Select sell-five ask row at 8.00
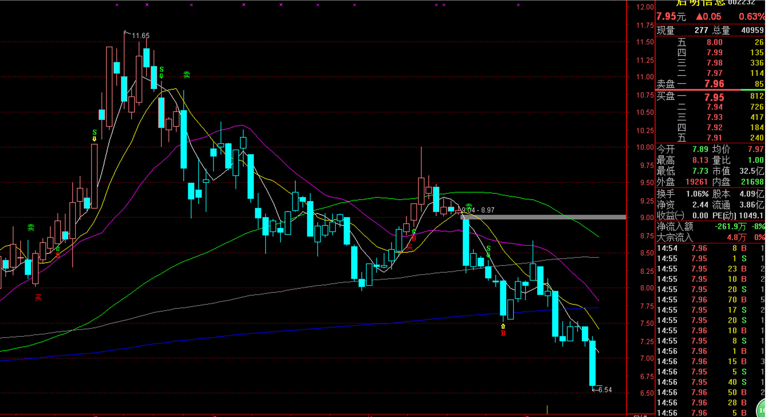The height and width of the screenshot is (417, 766). (x=711, y=42)
